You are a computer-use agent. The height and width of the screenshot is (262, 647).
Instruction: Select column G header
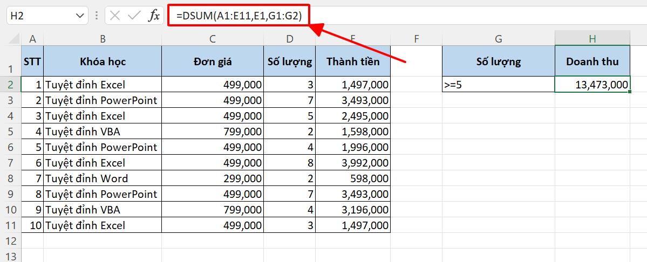(x=499, y=39)
